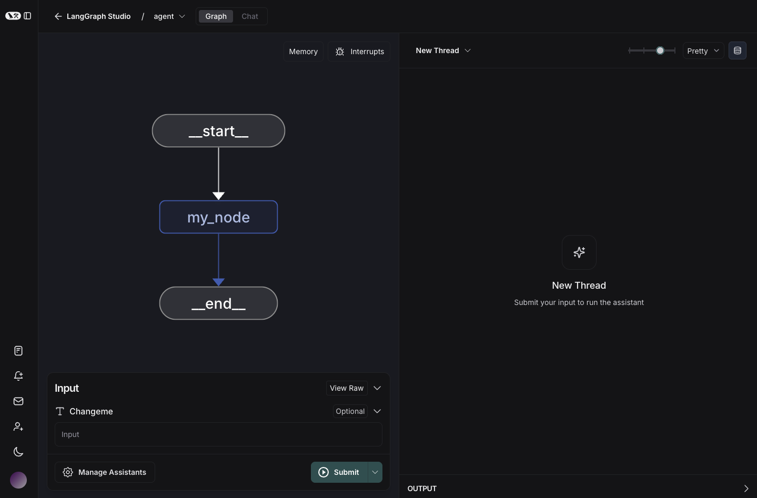Click the notification bell icon
Screen dimensions: 757x498
pyautogui.click(x=18, y=376)
